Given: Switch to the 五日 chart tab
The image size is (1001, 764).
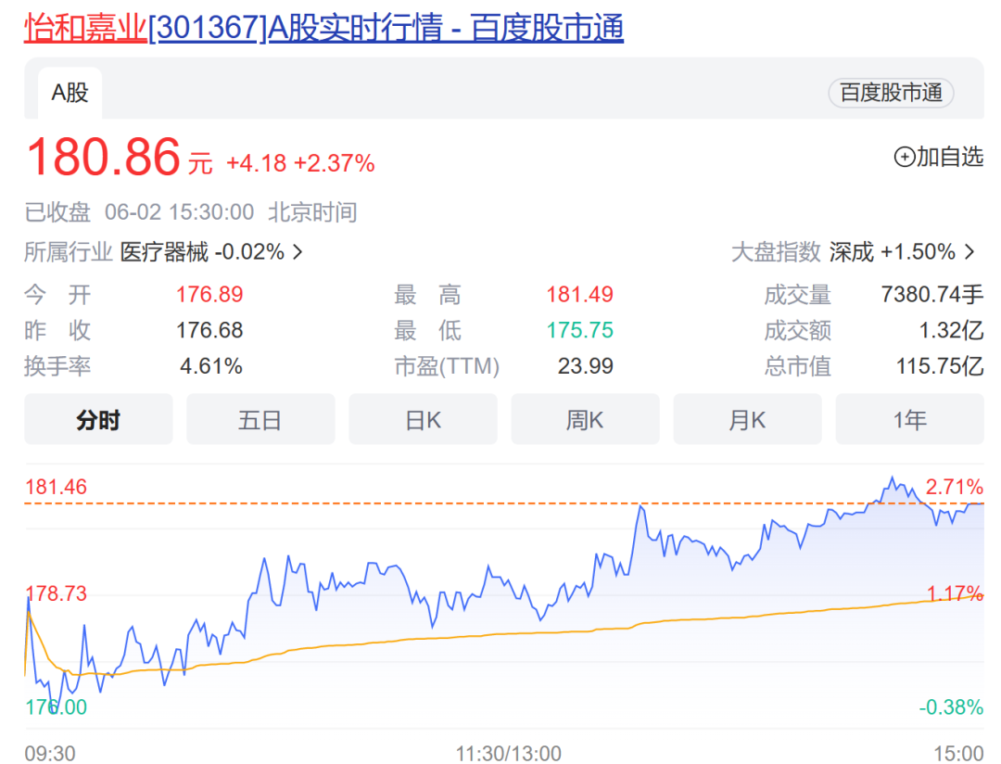Looking at the screenshot, I should click(x=260, y=420).
